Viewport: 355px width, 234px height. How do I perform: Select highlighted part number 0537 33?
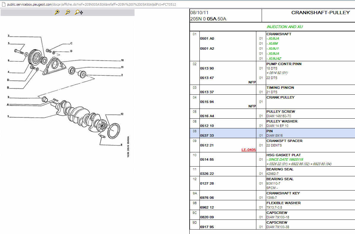(207, 135)
